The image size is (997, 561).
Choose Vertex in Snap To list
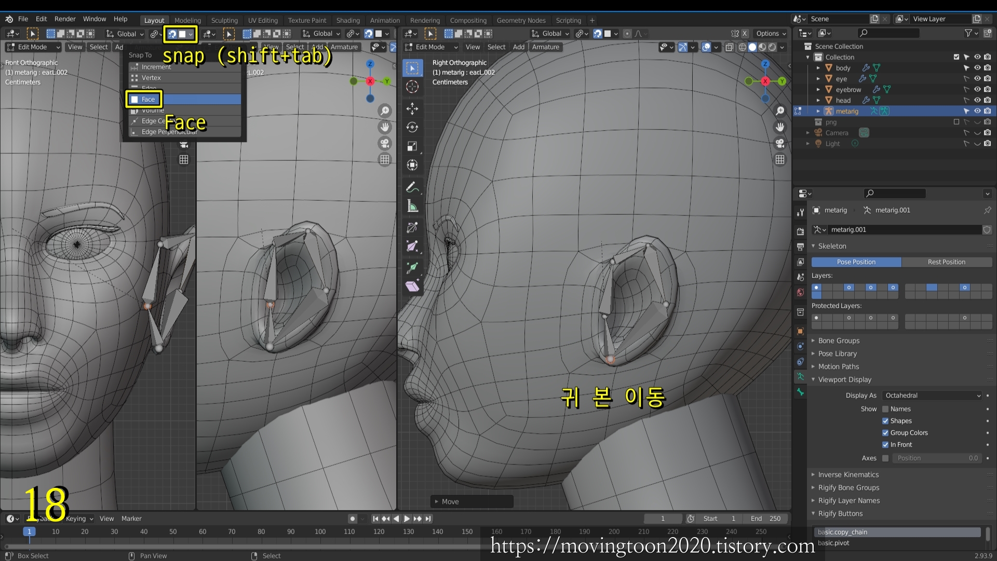tap(185, 78)
